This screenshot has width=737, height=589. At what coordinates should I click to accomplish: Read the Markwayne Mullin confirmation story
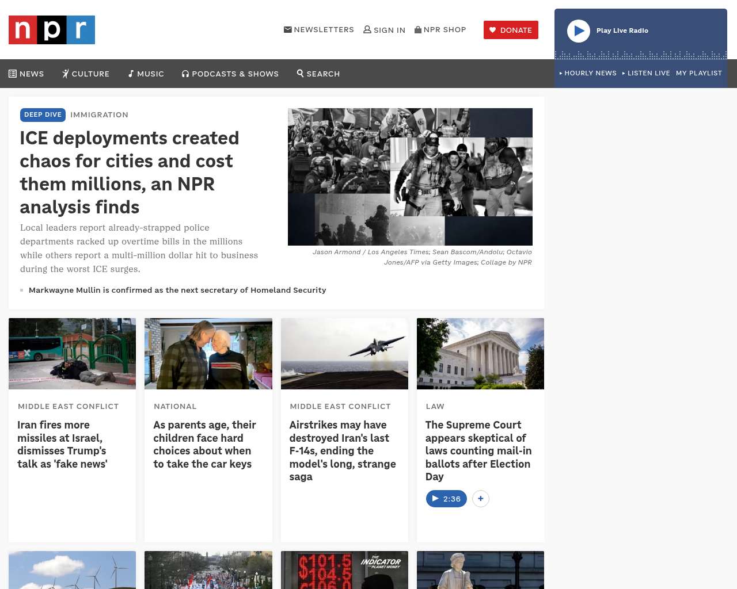click(177, 290)
